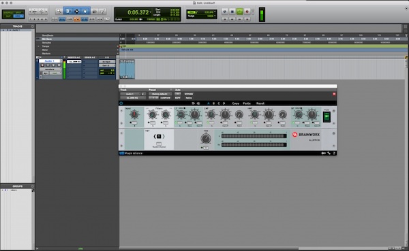This screenshot has width=409, height=251.
Task: Select SHUFFLE edit mode
Action: 8,12
